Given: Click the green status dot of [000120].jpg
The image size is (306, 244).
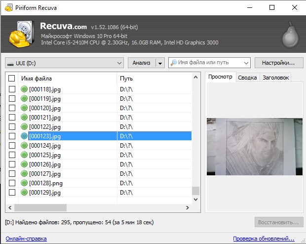Looking at the screenshot, I should (24, 108).
